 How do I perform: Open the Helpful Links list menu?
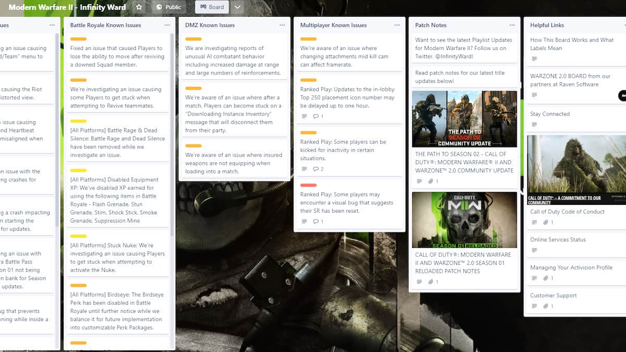click(624, 25)
